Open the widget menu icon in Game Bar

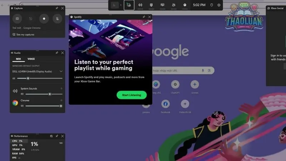tap(114, 5)
